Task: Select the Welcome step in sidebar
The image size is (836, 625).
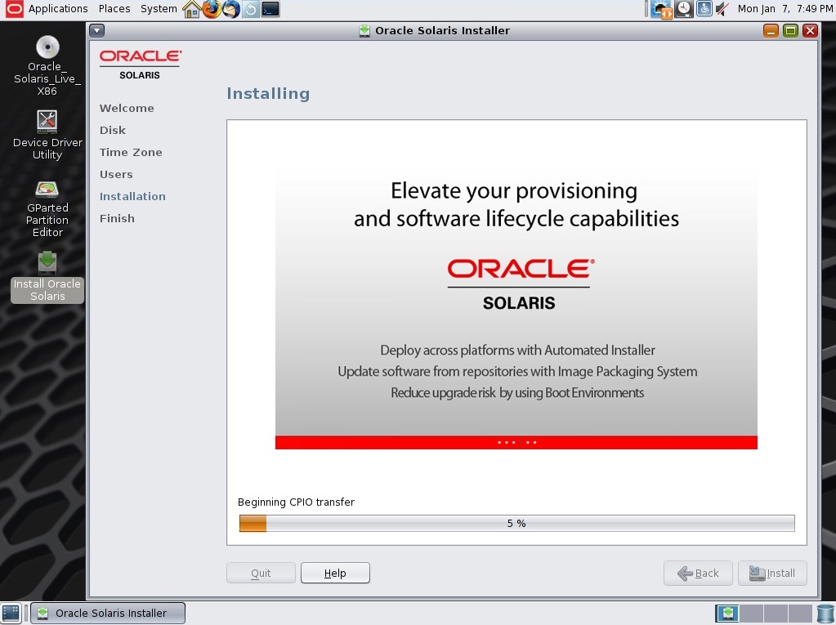Action: 127,108
